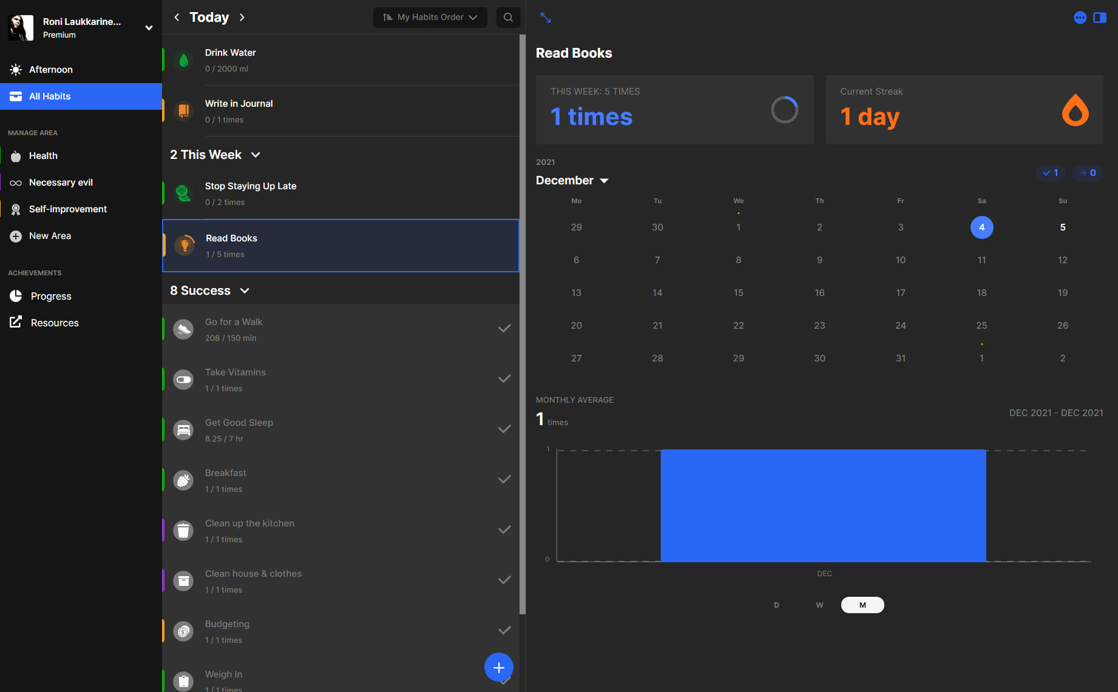The width and height of the screenshot is (1118, 692).
Task: Click the expand detail panel arrows icon
Action: 546,18
